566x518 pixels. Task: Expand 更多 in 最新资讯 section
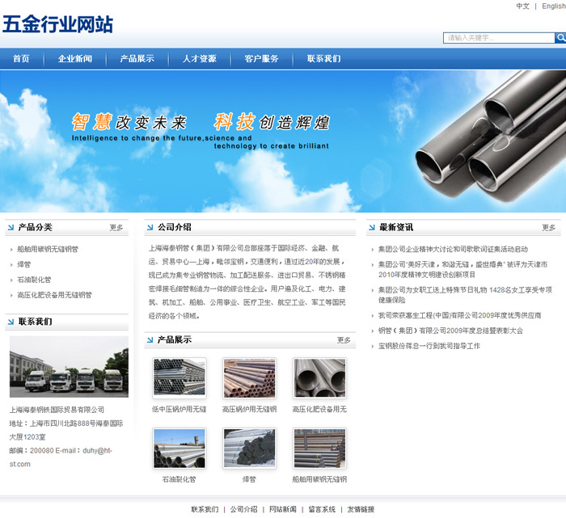coord(548,228)
